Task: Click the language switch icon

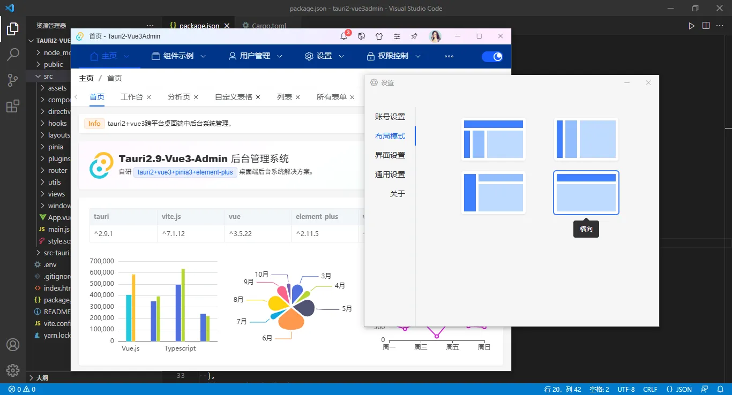Action: (x=361, y=36)
